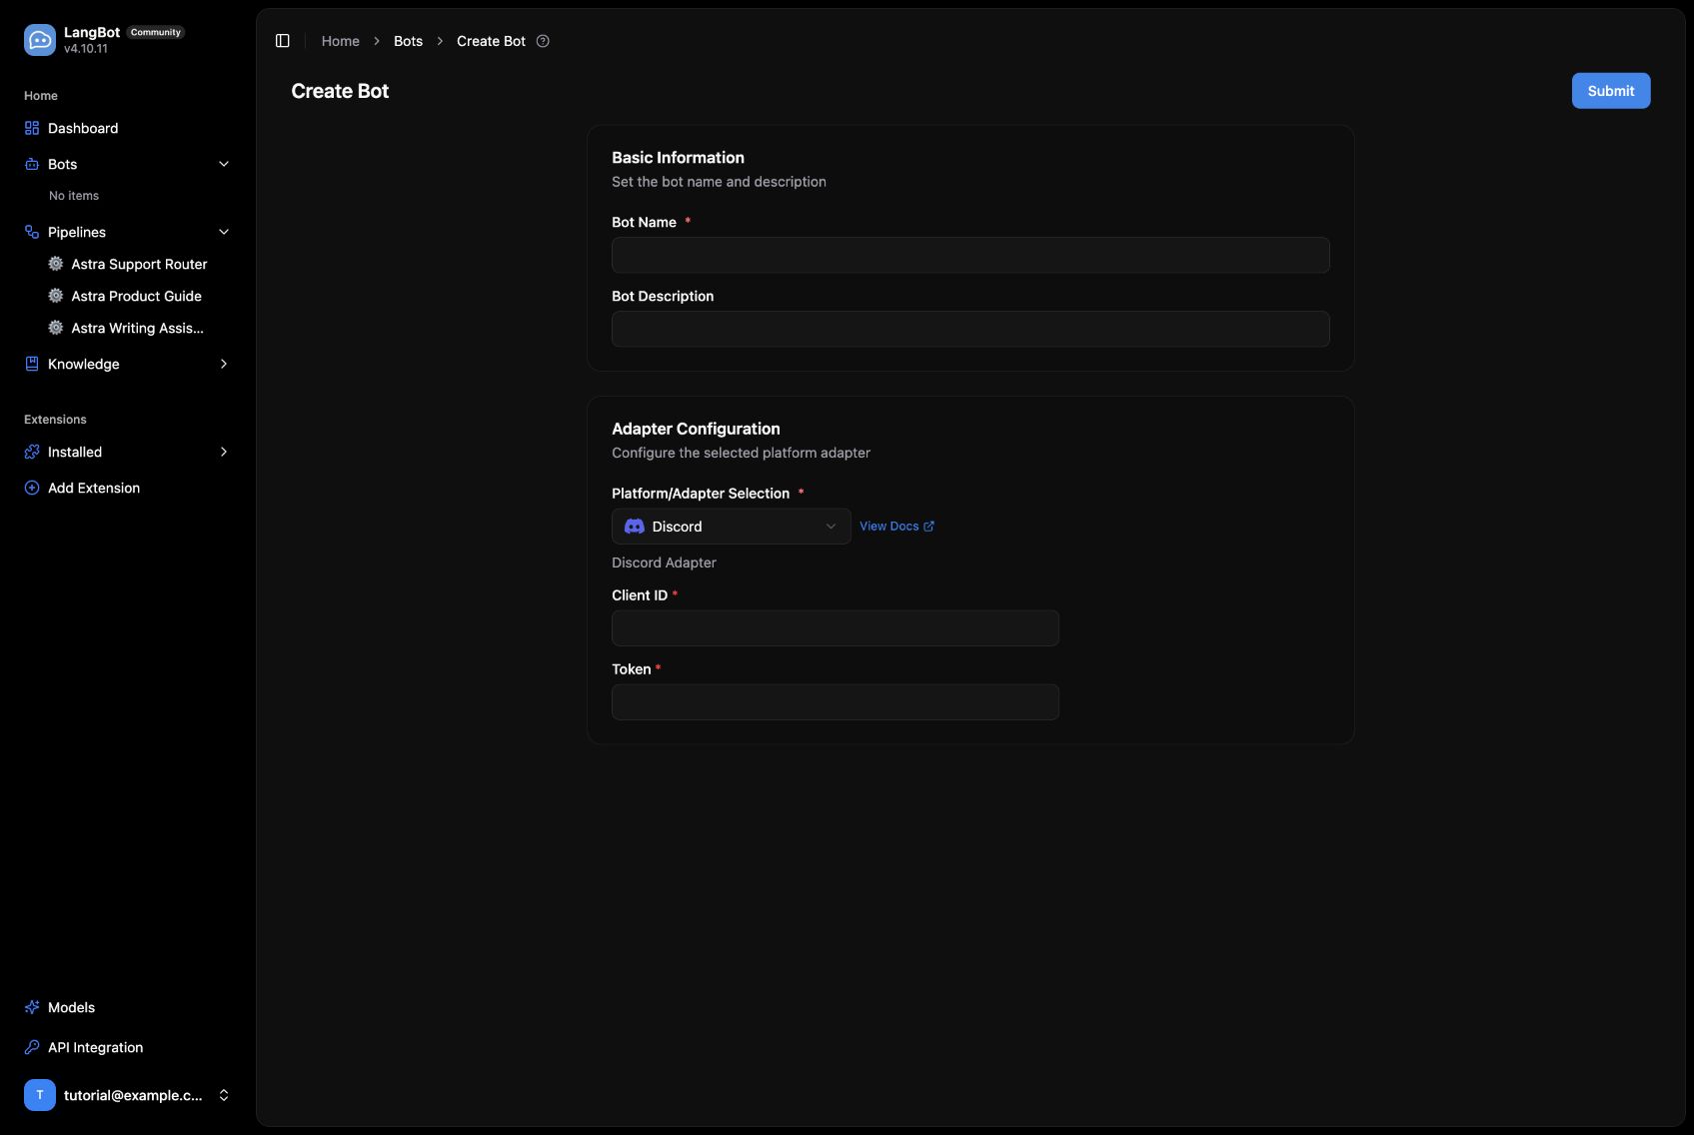Select the Astra Writing Assis... pipeline
The width and height of the screenshot is (1694, 1135).
139,328
